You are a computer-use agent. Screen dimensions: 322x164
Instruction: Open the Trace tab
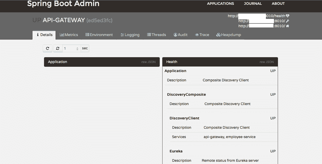point(202,35)
